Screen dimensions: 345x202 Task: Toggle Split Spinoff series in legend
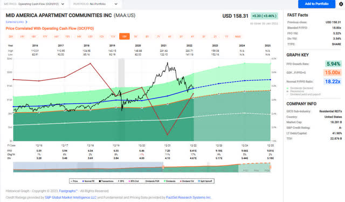pyautogui.click(x=205, y=181)
